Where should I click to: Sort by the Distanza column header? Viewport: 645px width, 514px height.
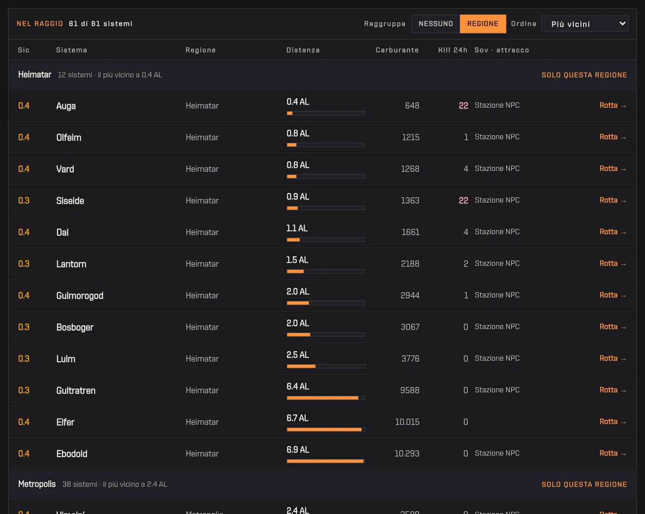[303, 50]
